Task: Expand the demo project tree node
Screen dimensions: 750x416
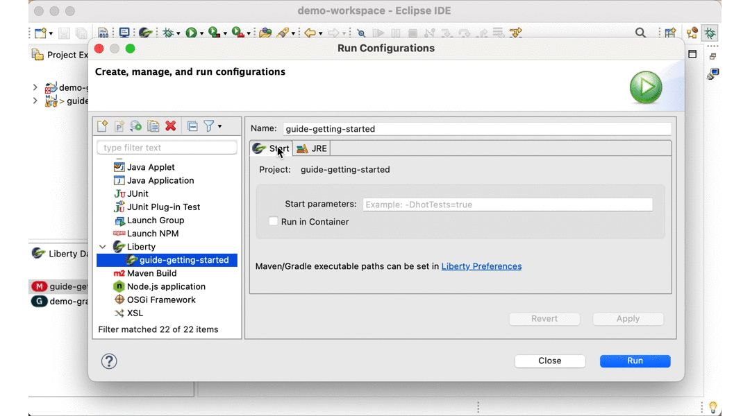Action: [x=35, y=87]
